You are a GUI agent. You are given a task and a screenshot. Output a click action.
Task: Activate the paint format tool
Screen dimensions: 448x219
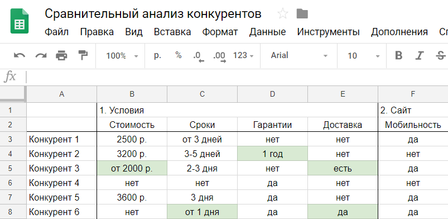83,55
